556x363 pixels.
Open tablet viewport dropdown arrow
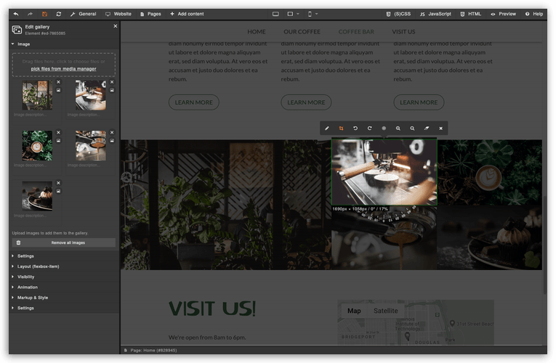tap(298, 14)
